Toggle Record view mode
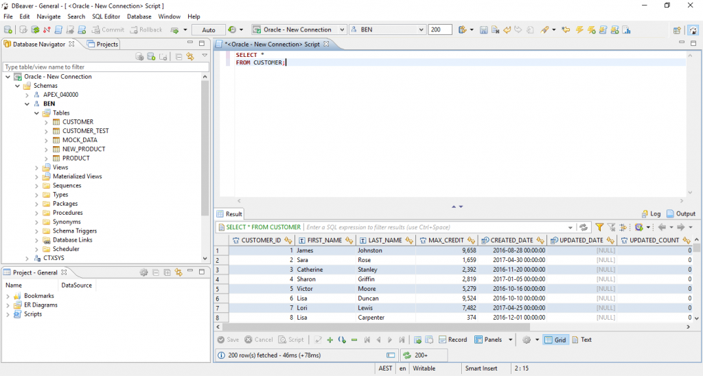This screenshot has height=376, width=703. (x=452, y=340)
